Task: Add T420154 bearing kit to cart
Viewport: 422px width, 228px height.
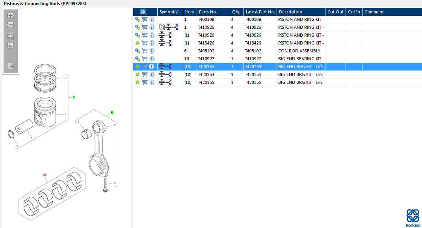Action: 145,74
